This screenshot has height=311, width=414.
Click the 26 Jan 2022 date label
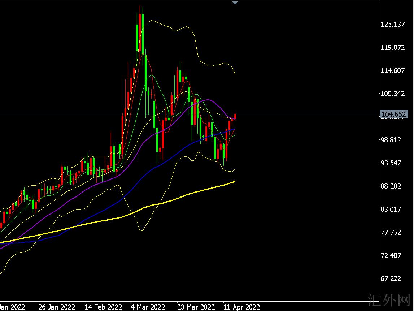[57, 307]
